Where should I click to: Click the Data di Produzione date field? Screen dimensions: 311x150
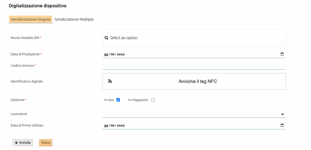pyautogui.click(x=194, y=54)
